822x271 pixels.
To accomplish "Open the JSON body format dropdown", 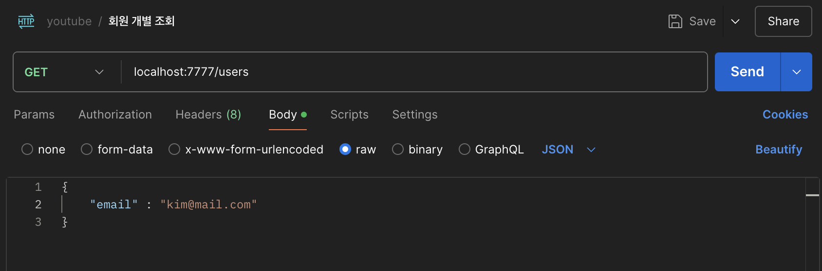I will tap(568, 150).
